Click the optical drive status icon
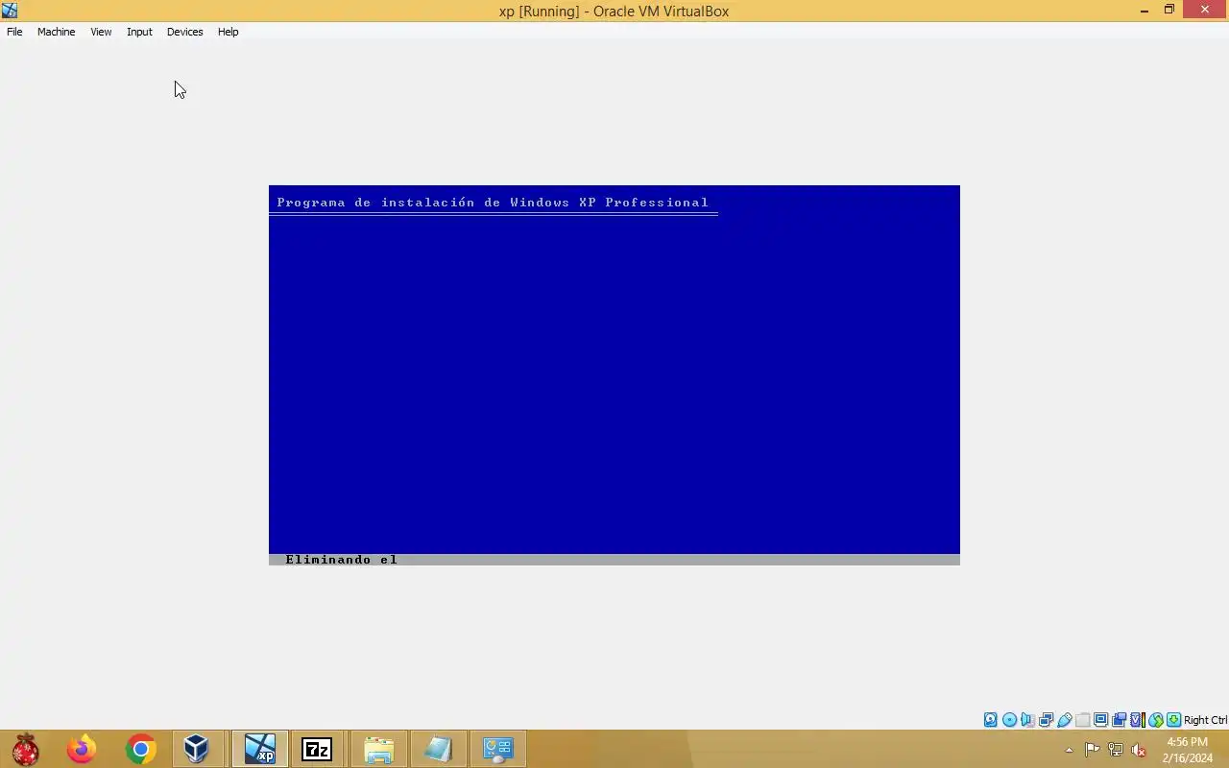 [1009, 720]
